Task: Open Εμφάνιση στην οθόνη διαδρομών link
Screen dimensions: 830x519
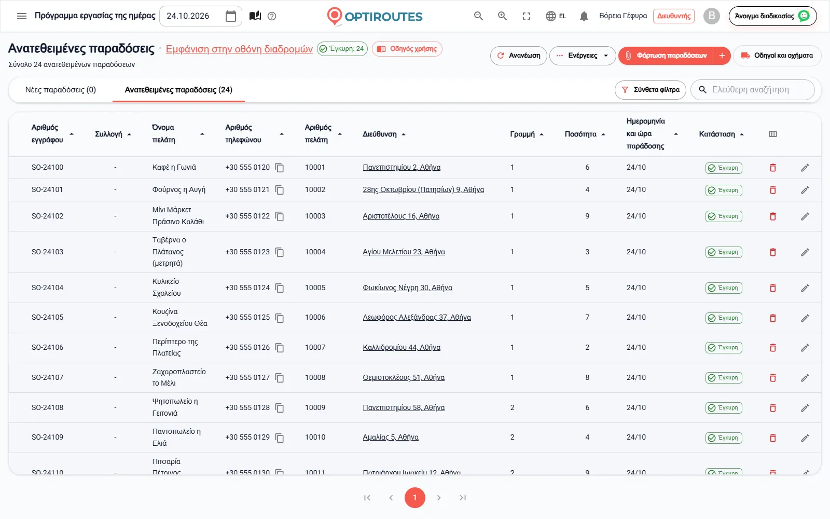Action: [239, 49]
